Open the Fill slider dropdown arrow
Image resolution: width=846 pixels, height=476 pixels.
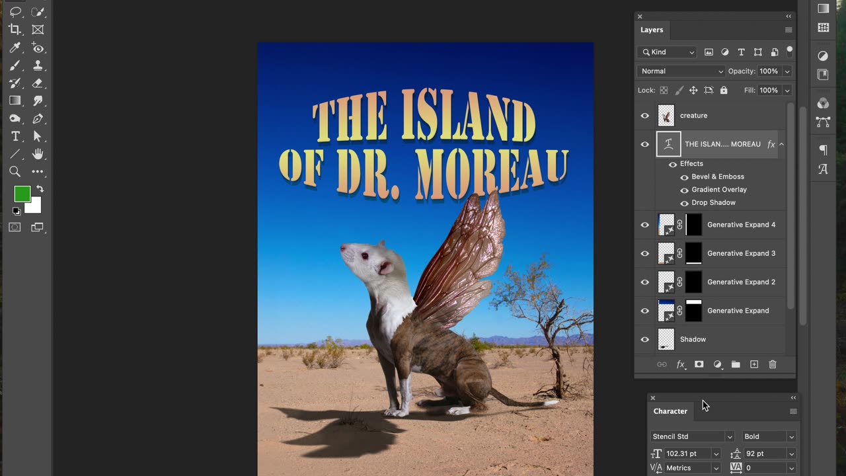[x=787, y=91]
